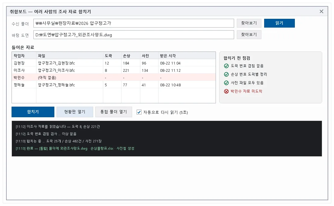Click file 압구정고가_정하늘.bfc
The height and width of the screenshot is (206, 334).
point(56,85)
